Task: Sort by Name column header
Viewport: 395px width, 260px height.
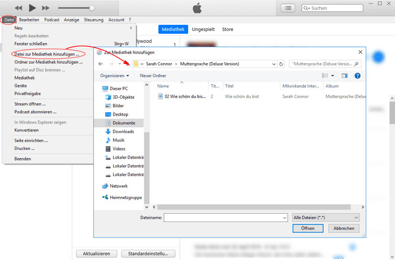Action: 163,86
